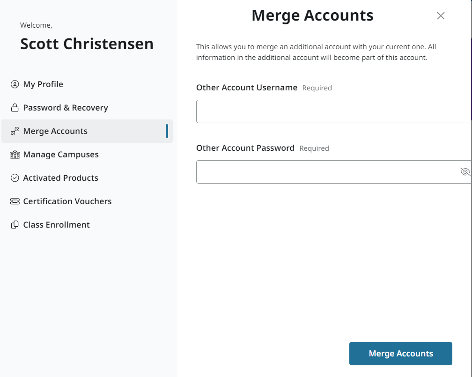This screenshot has width=472, height=377.
Task: Click the lock icon beside Password & Recovery
Action: point(15,107)
